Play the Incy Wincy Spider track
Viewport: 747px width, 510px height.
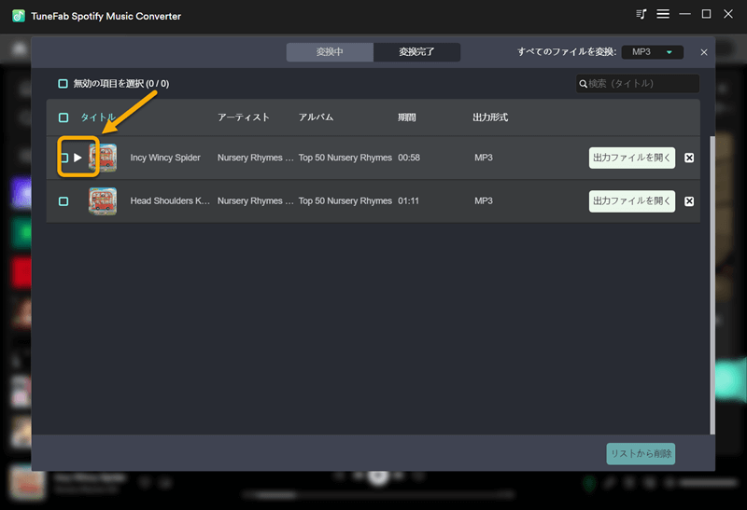[x=78, y=158]
